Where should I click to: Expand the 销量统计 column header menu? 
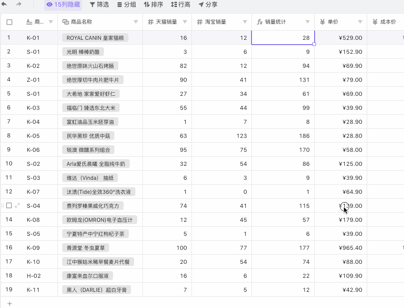pos(307,22)
